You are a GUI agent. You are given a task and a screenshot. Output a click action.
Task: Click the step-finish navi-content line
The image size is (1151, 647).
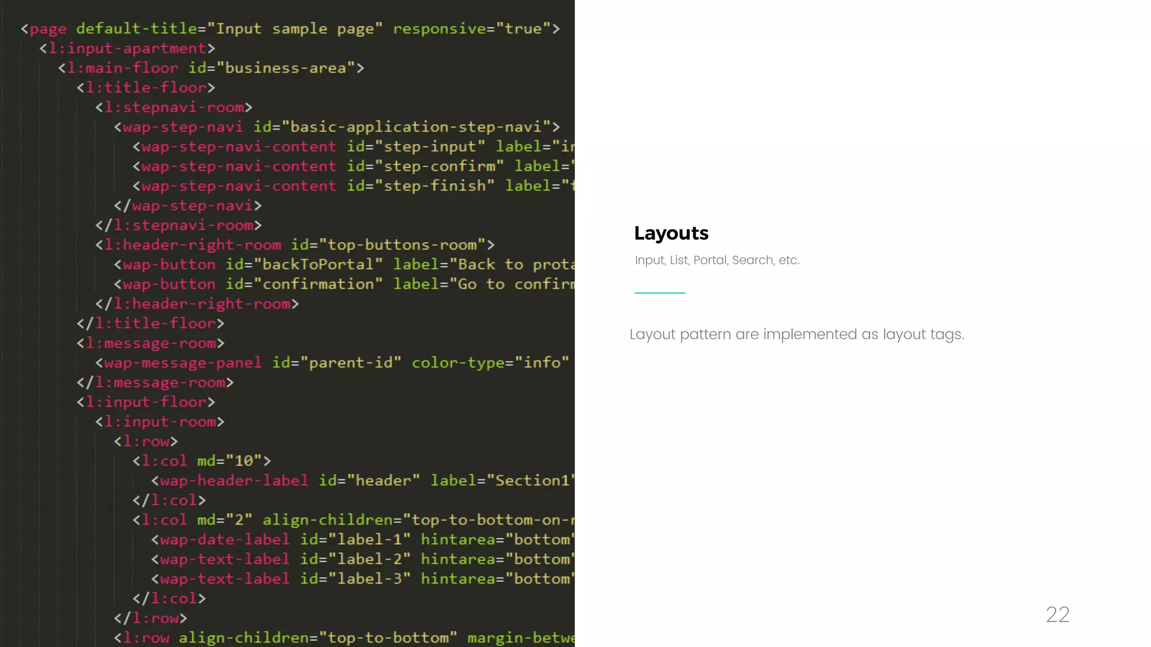(354, 186)
